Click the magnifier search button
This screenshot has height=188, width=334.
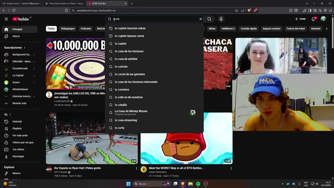pos(209,19)
